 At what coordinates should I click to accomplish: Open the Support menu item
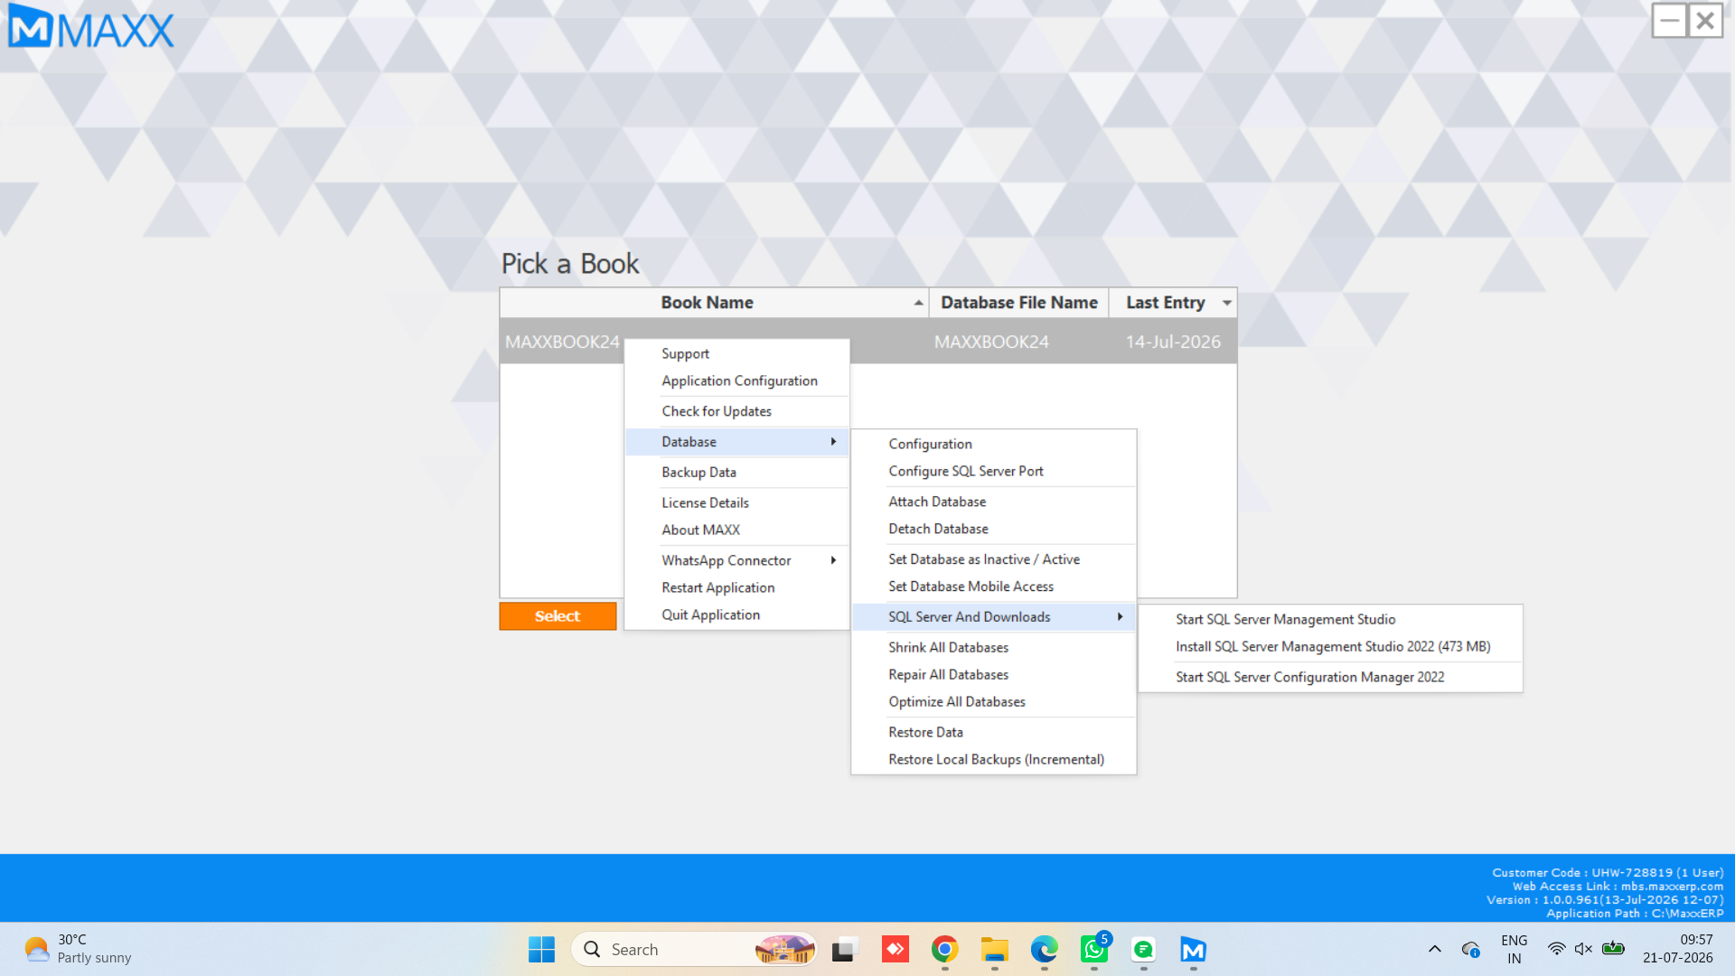(x=736, y=353)
